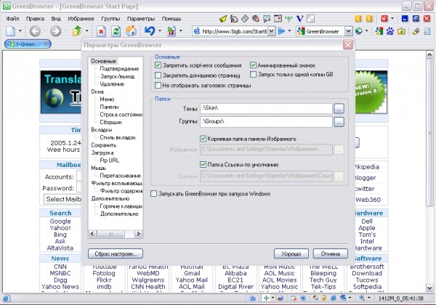Click the Back navigation arrow
Image resolution: width=436 pixels, height=305 pixels.
(x=35, y=30)
